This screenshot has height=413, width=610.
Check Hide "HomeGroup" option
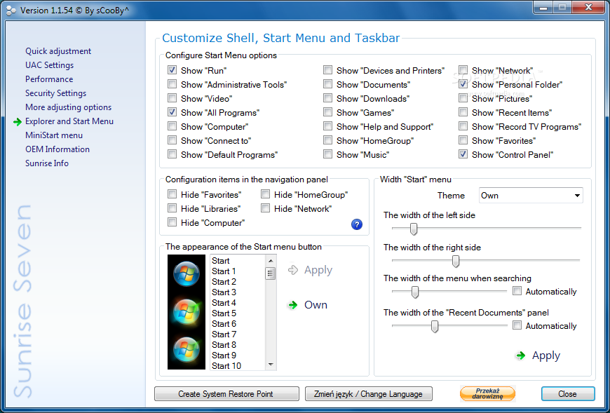coord(265,194)
